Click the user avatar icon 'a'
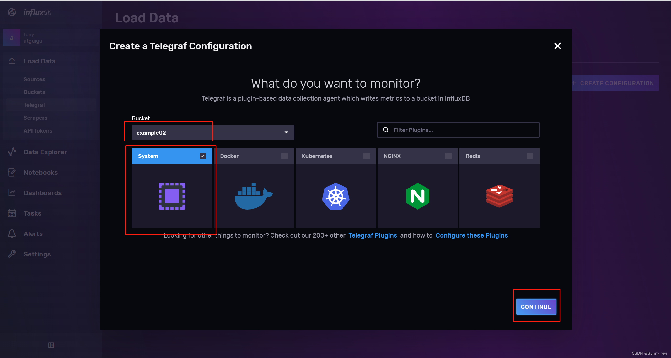671x358 pixels. [x=12, y=38]
